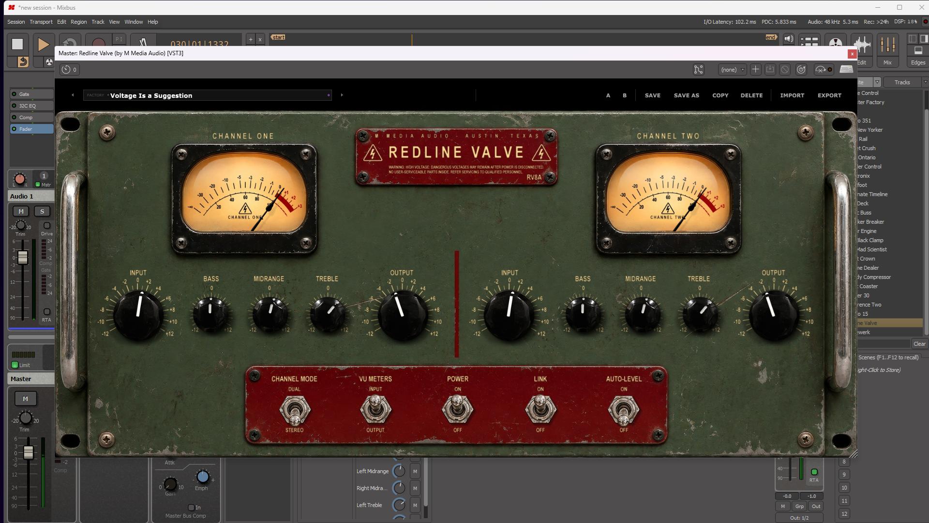Screen dimensions: 929x523
Task: Toggle the Gate processor slot
Action: coord(32,94)
